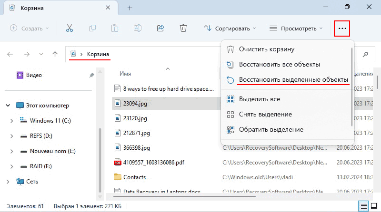This screenshot has height=212, width=381.
Task: Select Сеть in navigation pane
Action: (x=32, y=182)
